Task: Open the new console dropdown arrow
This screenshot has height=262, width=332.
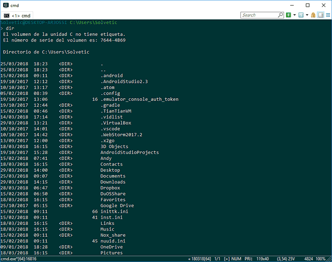Action: click(x=295, y=15)
